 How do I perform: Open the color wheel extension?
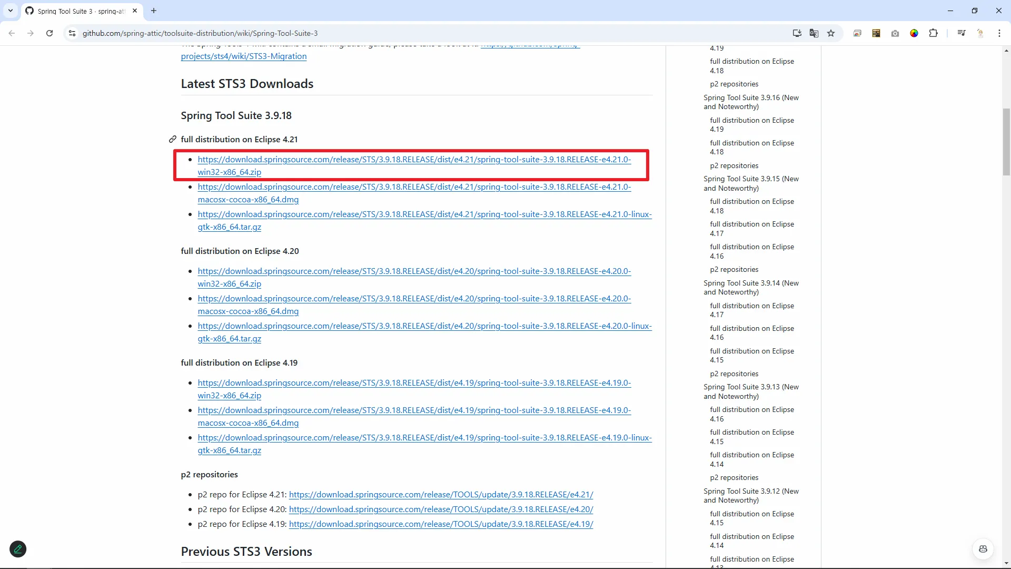(x=914, y=33)
